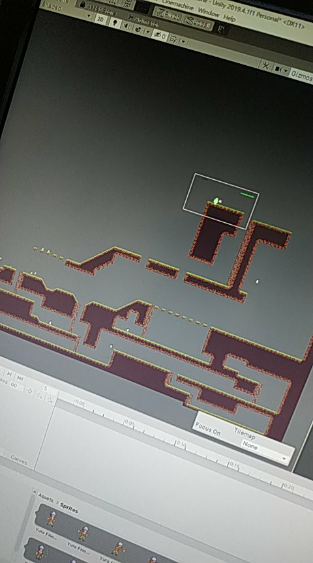This screenshot has height=563, width=313.
Task: Click the 0:10 mark on the timeline
Action: pyautogui.click(x=181, y=444)
